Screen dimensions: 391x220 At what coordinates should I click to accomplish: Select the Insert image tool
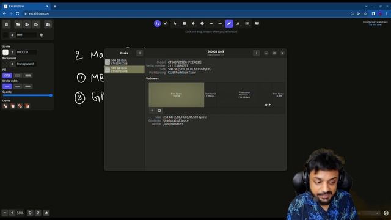click(x=247, y=23)
